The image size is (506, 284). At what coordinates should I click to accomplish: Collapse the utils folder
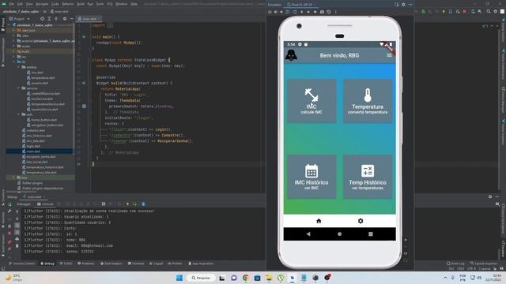pos(19,114)
